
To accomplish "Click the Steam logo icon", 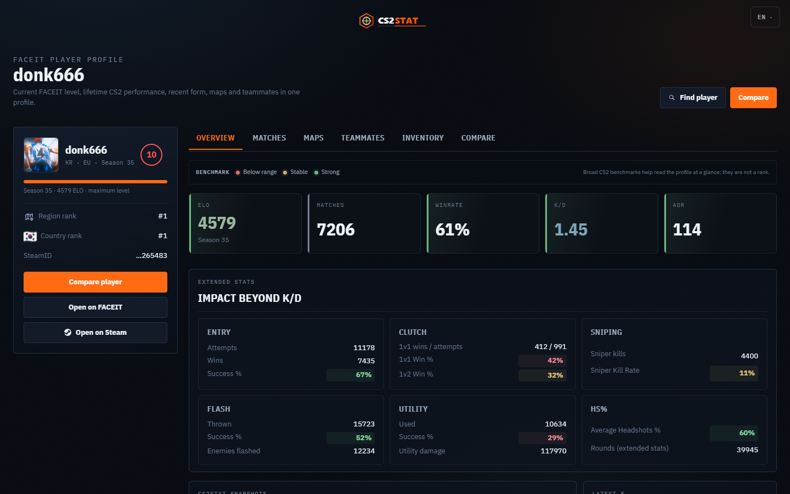I will tap(67, 333).
